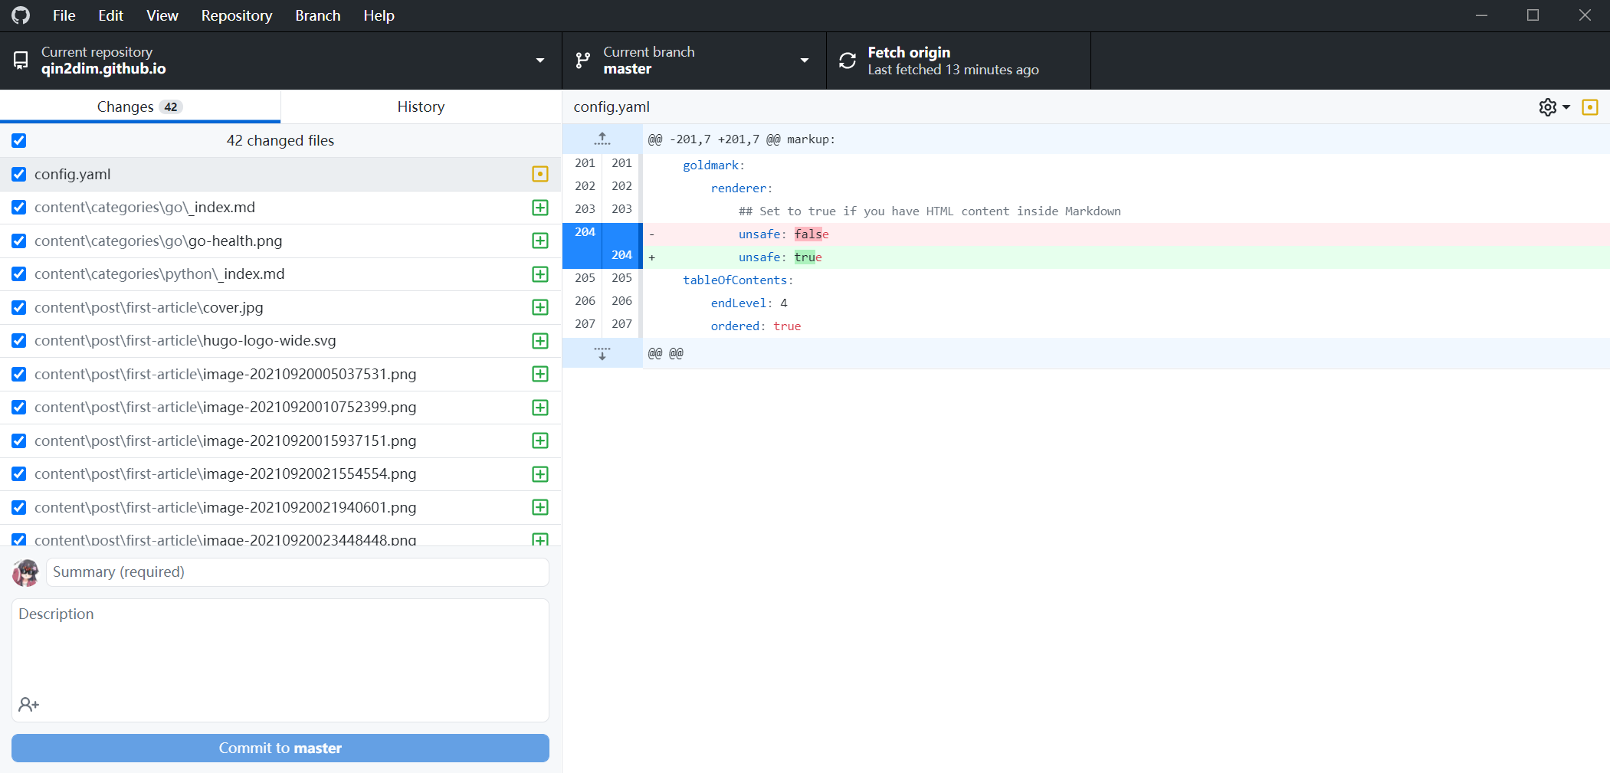Click the expand hunk downward icon
1610x773 pixels.
[602, 353]
